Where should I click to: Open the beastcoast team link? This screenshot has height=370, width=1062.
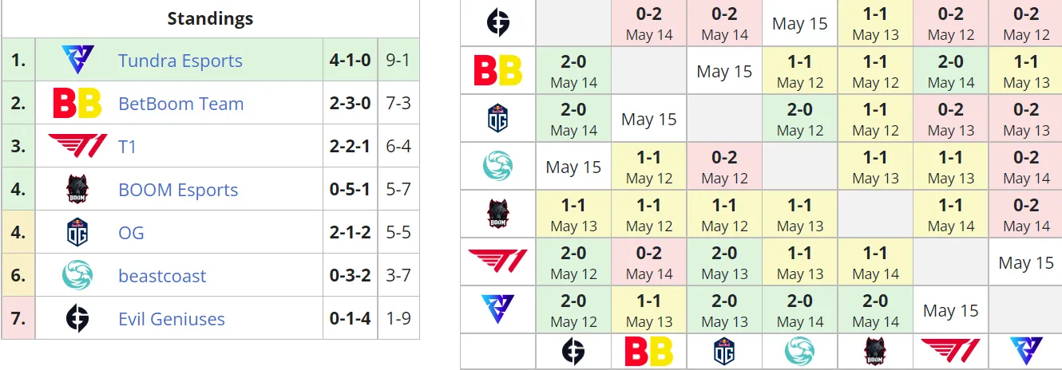[162, 276]
